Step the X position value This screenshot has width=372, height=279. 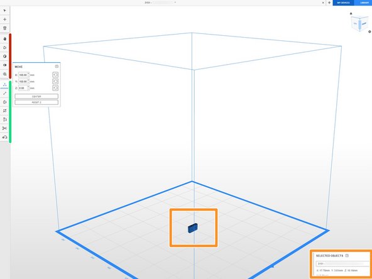click(28, 75)
